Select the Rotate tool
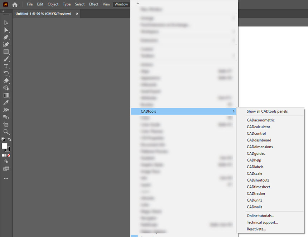The height and width of the screenshot is (237, 308). 6,74
